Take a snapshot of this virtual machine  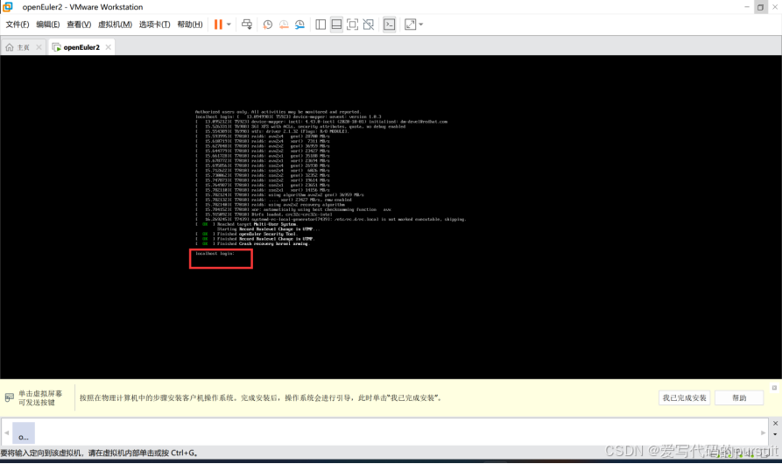(x=268, y=25)
